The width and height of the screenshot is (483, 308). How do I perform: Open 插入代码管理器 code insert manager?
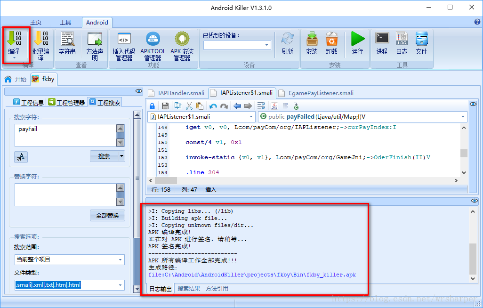click(124, 46)
